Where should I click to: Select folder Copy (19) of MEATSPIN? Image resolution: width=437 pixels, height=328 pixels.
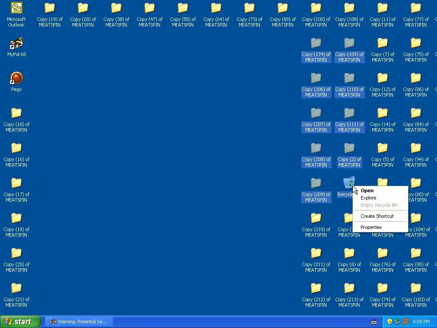50,15
